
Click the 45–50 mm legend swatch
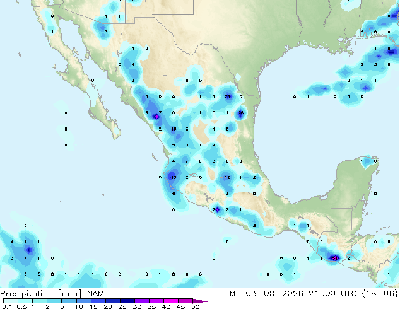pos(185,301)
